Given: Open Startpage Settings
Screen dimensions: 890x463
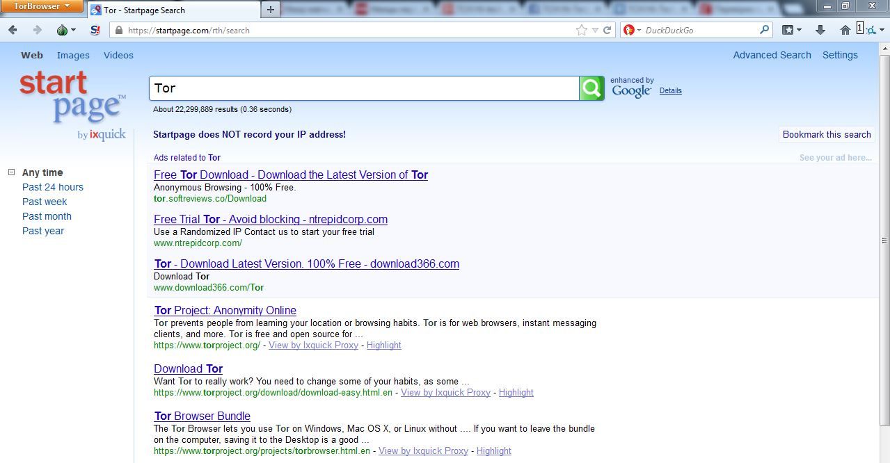Looking at the screenshot, I should coord(840,55).
